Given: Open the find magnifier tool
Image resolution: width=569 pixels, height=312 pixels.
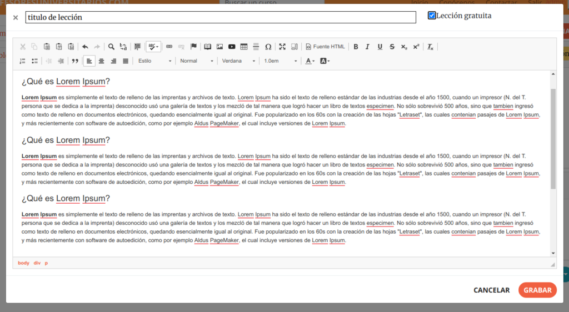Looking at the screenshot, I should click(x=111, y=47).
